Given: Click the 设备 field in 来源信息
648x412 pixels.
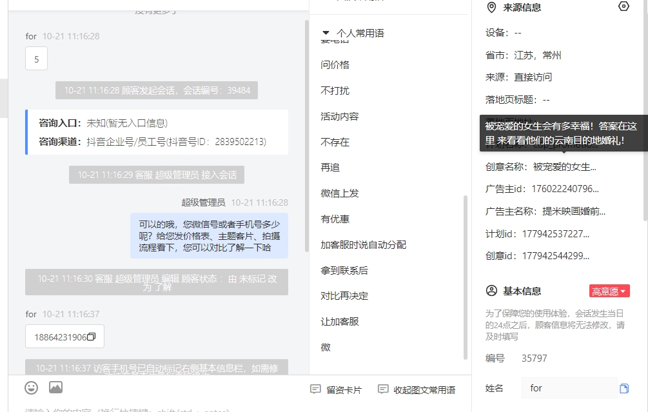Looking at the screenshot, I should 504,33.
